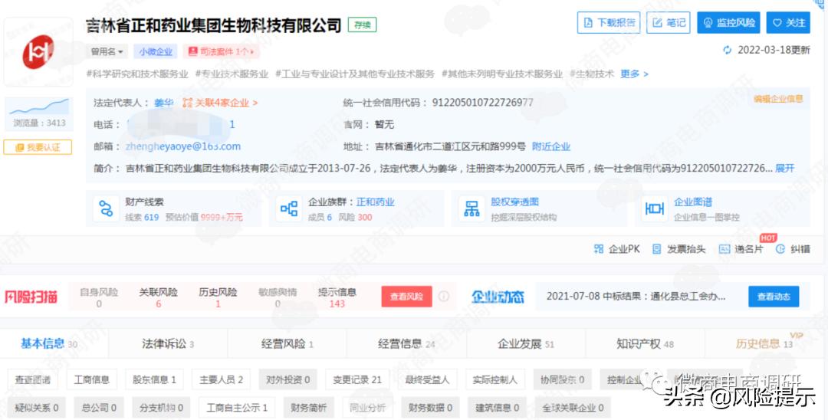
Task: Follow the company with 关注
Action: [x=788, y=23]
